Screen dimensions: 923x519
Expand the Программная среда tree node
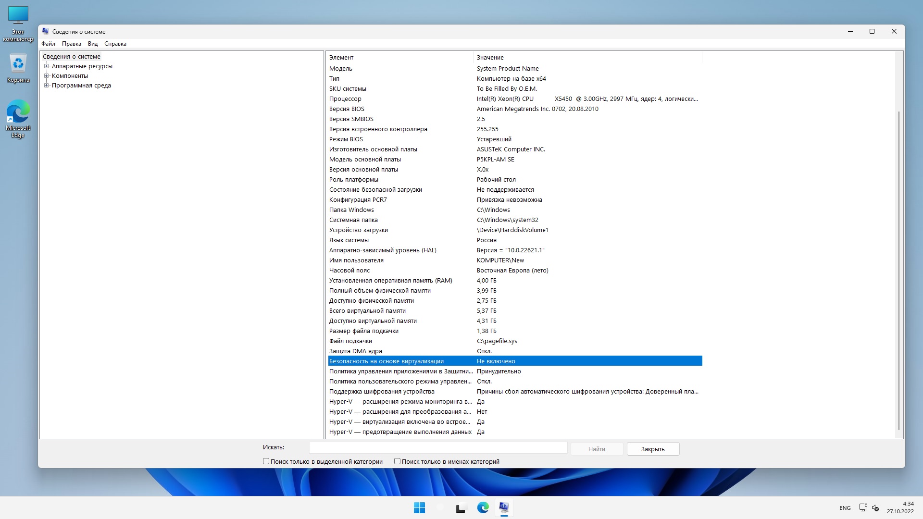47,86
